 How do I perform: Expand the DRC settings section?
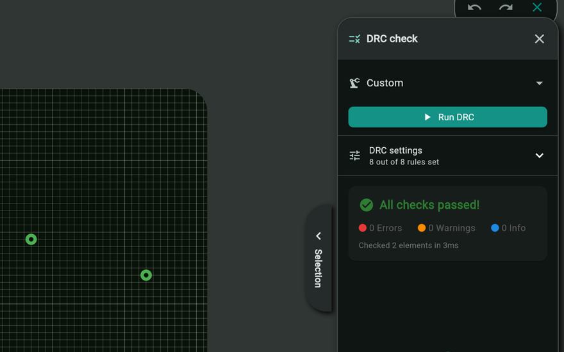447,156
